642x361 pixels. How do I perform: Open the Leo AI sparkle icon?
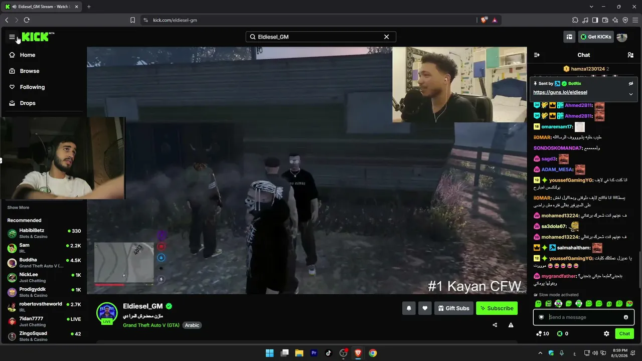point(615,20)
